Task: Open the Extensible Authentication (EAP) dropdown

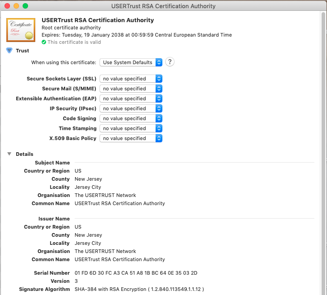Action: pyautogui.click(x=131, y=98)
